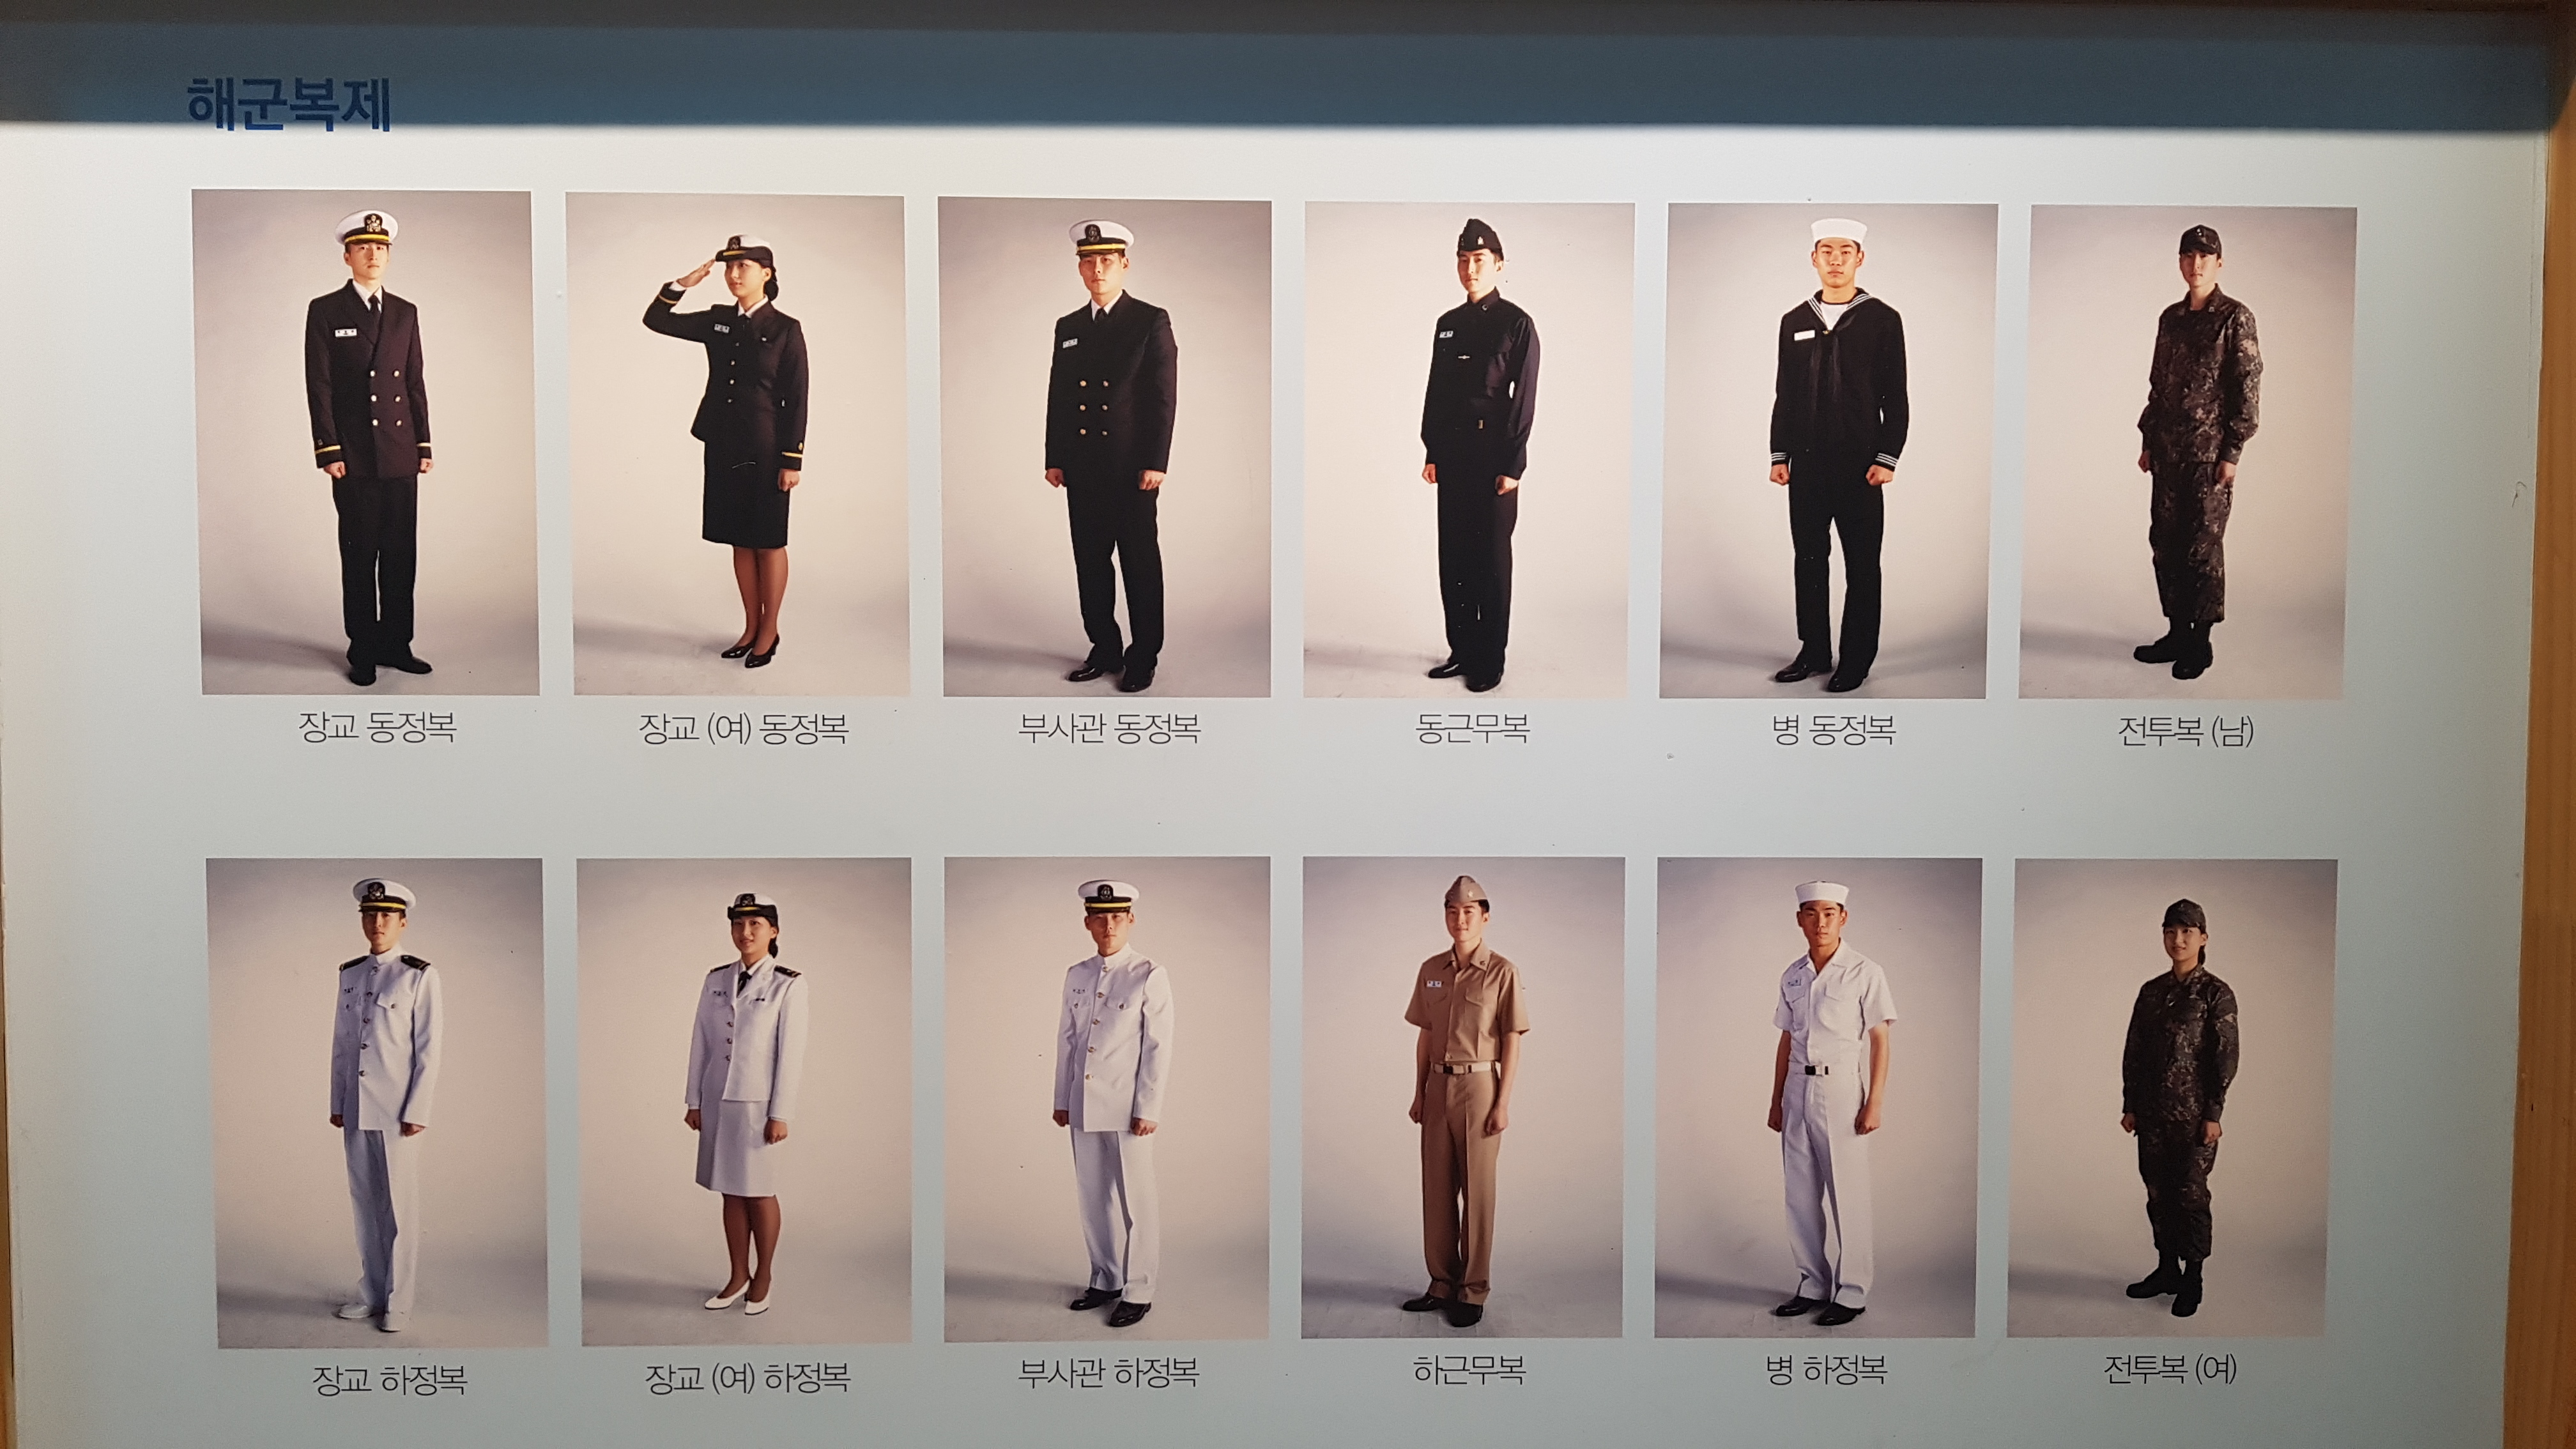2576x1449 pixels.
Task: Select the 병 하정복 white sailor photo
Action: 1818,1098
